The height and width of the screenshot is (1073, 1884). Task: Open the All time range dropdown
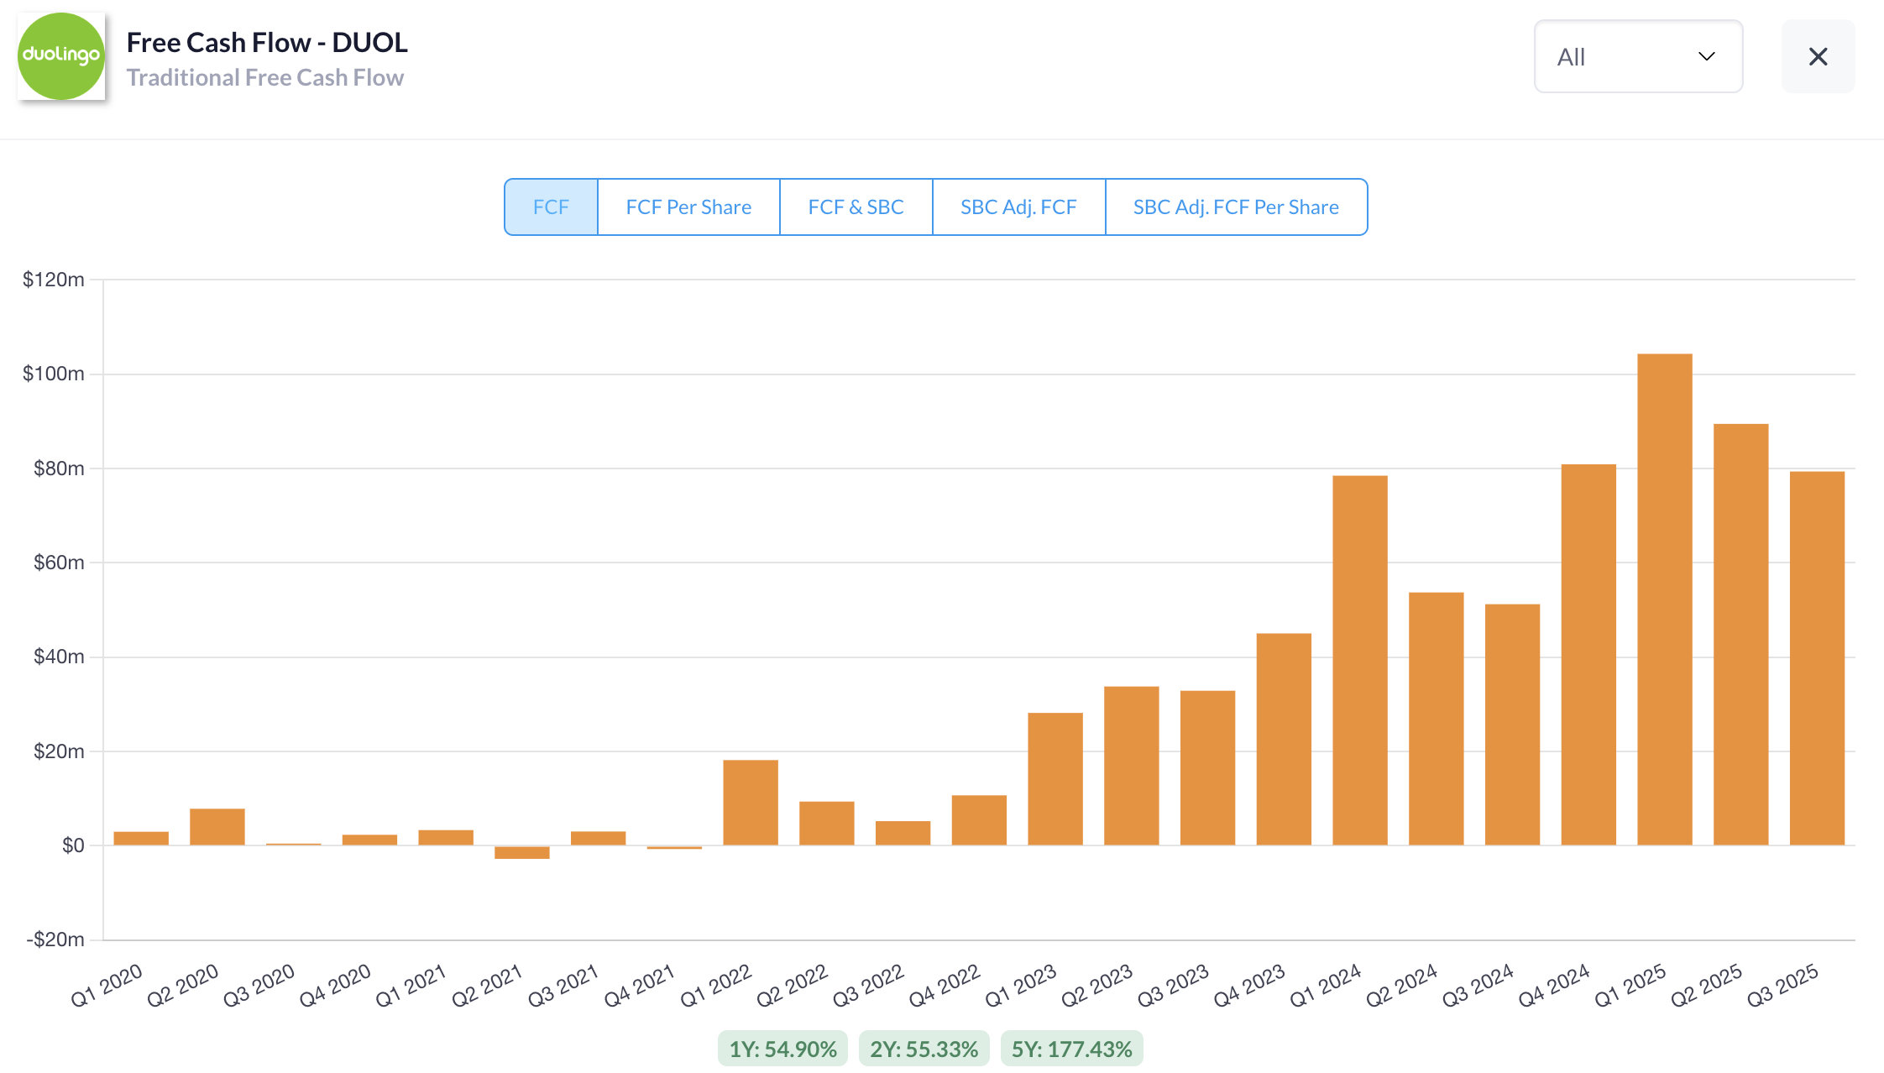tap(1637, 56)
